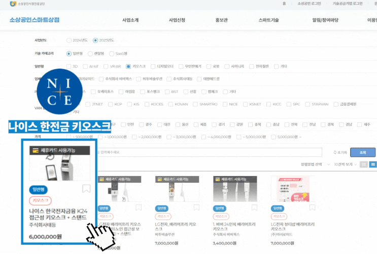Open the LG전자 뷰티샵 kiosk product thumbnail
Viewport: 377px width, 254px height.
pos(293,189)
